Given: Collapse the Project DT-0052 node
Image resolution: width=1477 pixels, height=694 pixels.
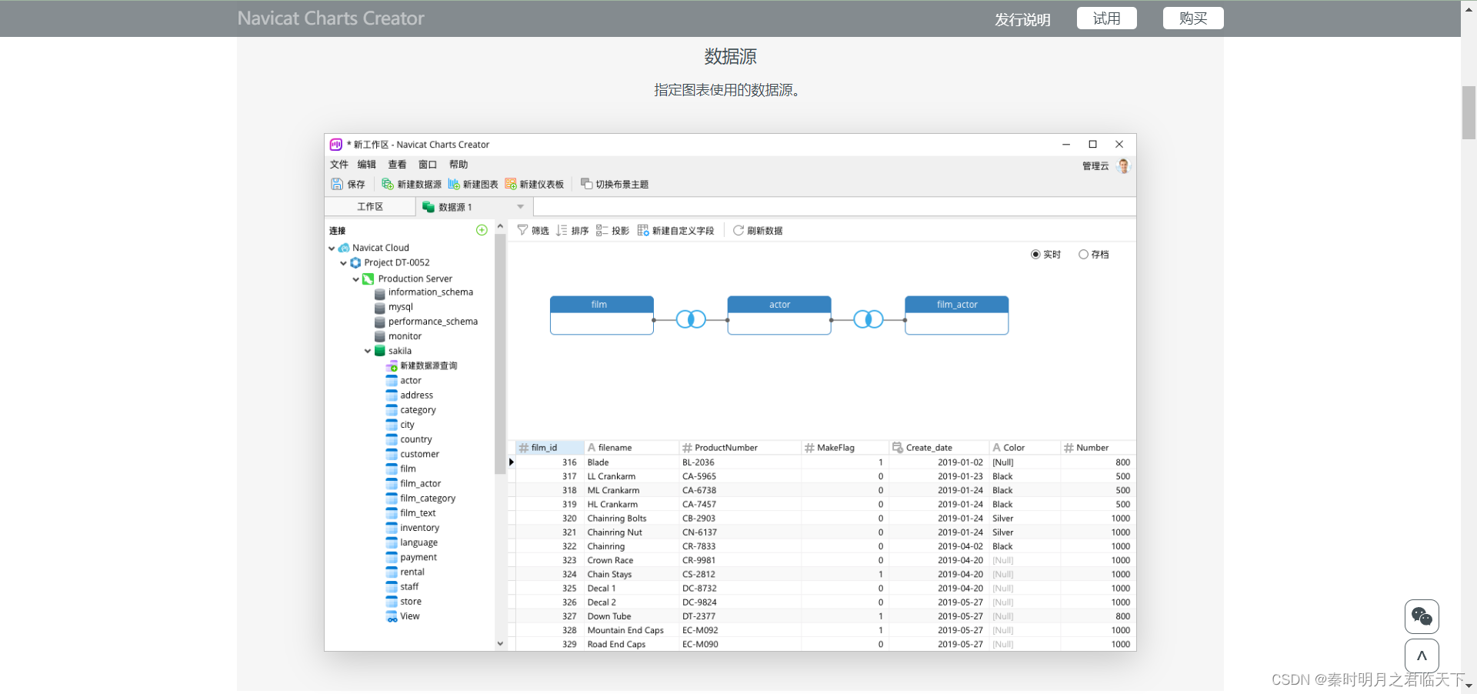Looking at the screenshot, I should 343,263.
